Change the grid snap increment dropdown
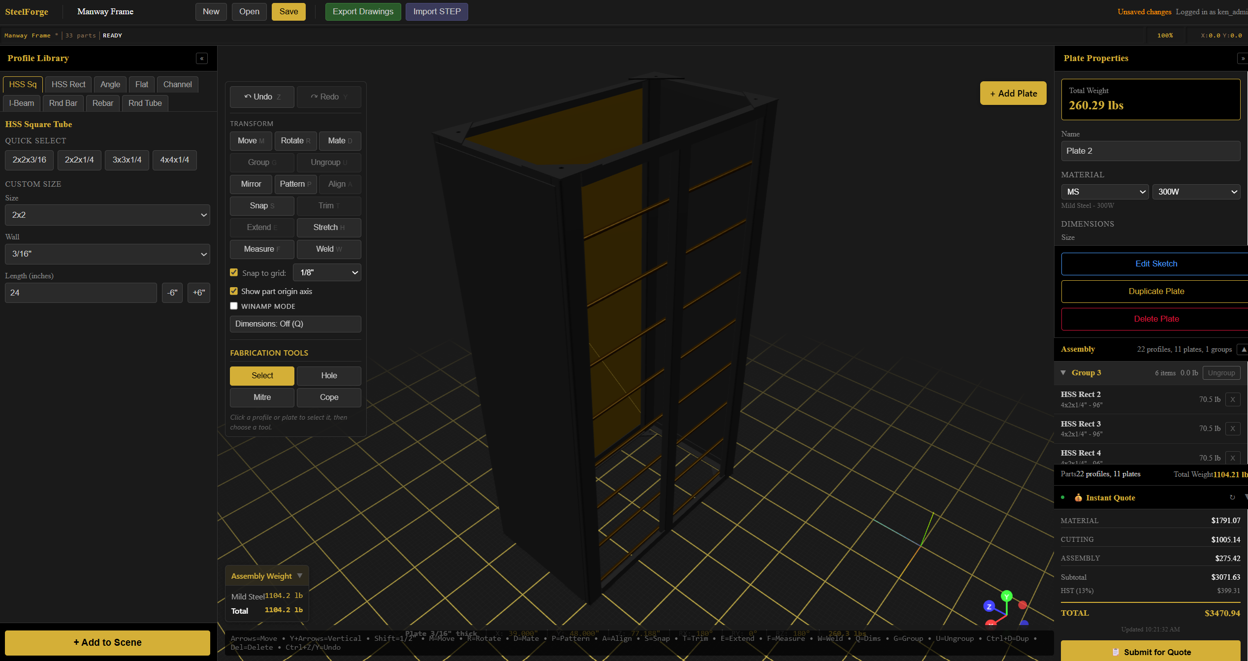 point(326,272)
